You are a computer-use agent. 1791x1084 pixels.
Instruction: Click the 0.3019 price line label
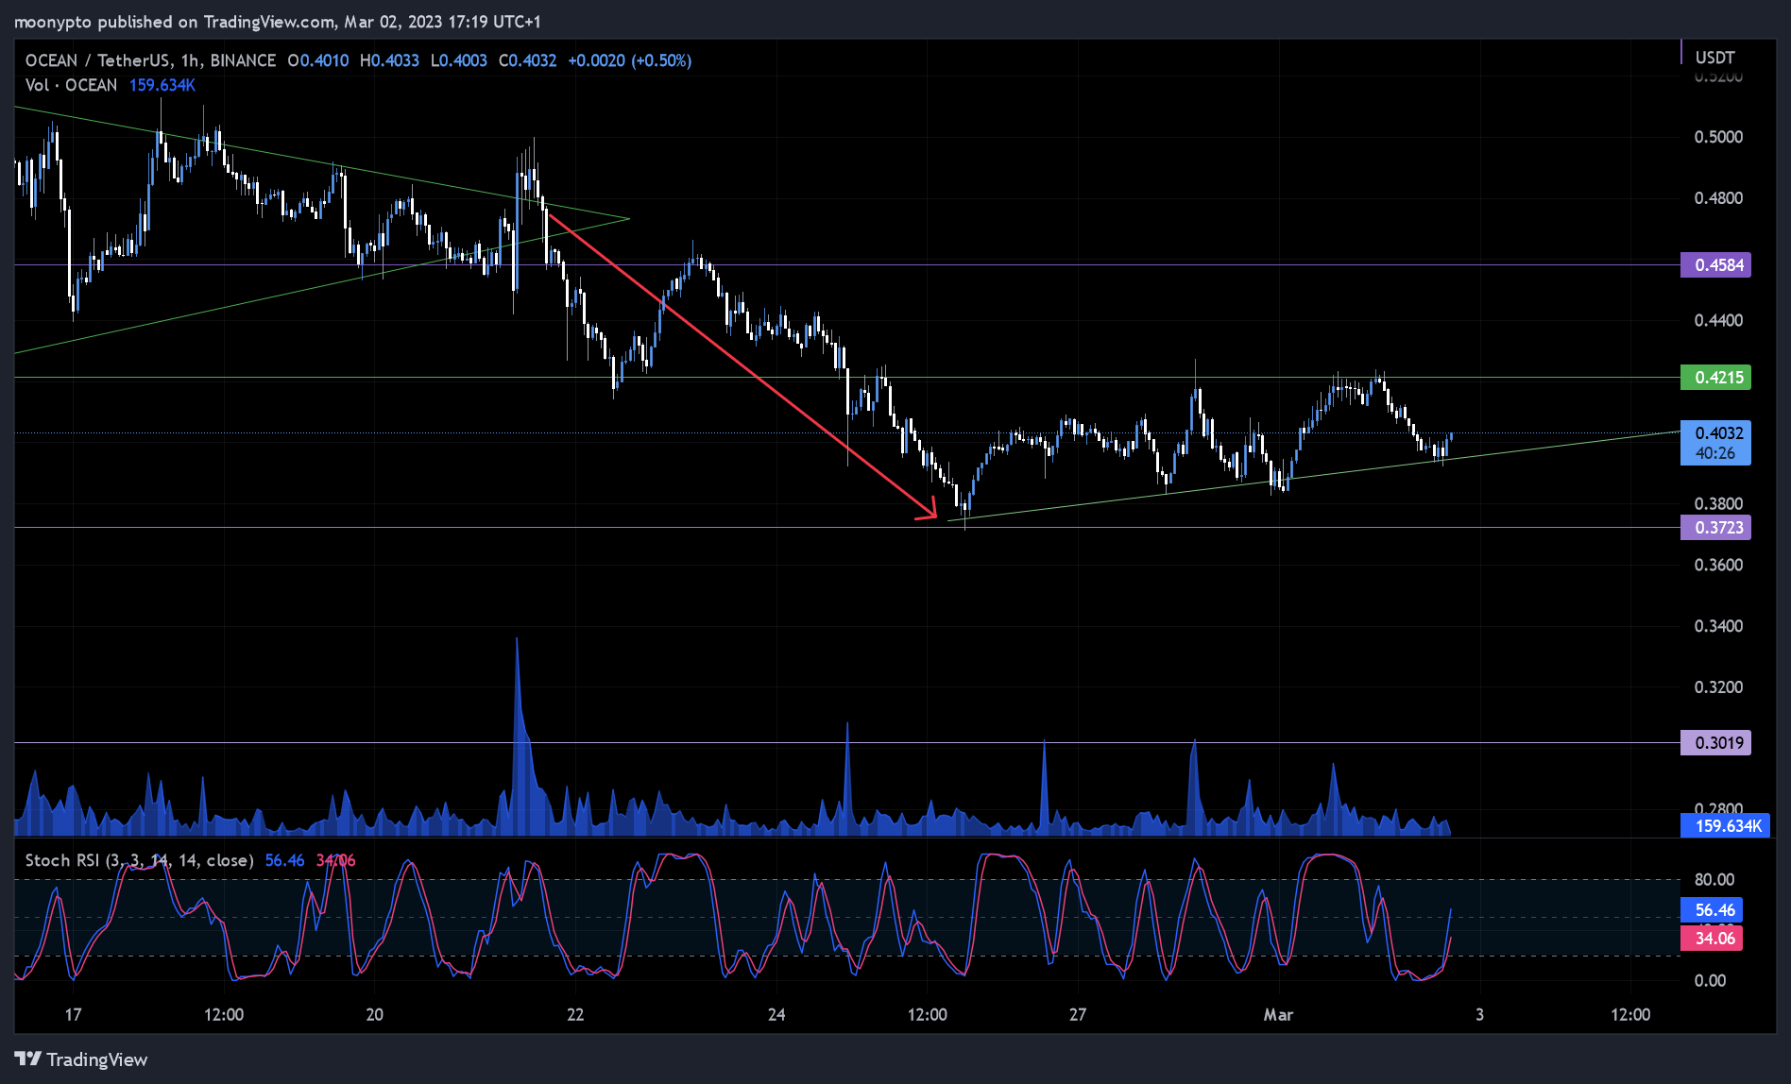pos(1716,742)
